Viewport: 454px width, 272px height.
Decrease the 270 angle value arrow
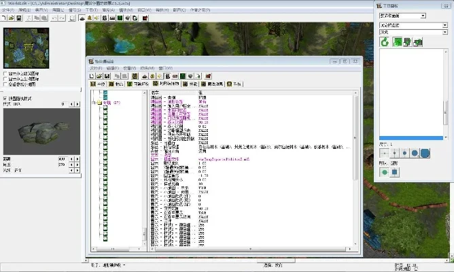tap(72, 165)
